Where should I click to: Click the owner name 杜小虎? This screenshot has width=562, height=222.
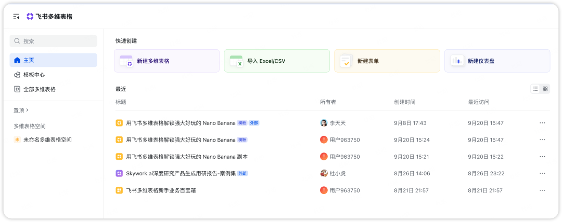tap(338, 173)
